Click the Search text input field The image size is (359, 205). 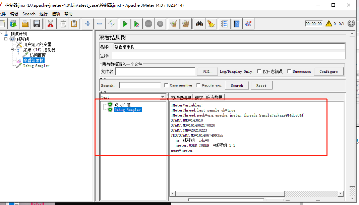click(140, 85)
